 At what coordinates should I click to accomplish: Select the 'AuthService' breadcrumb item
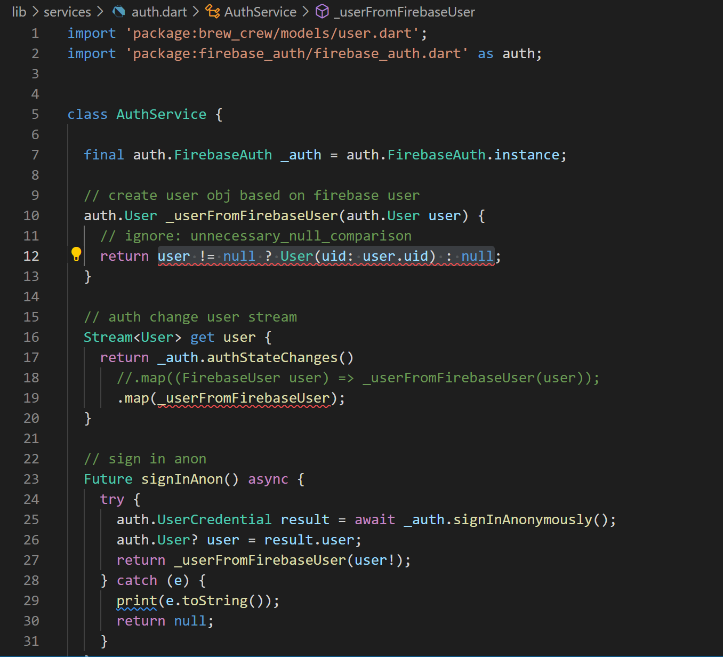(x=260, y=12)
